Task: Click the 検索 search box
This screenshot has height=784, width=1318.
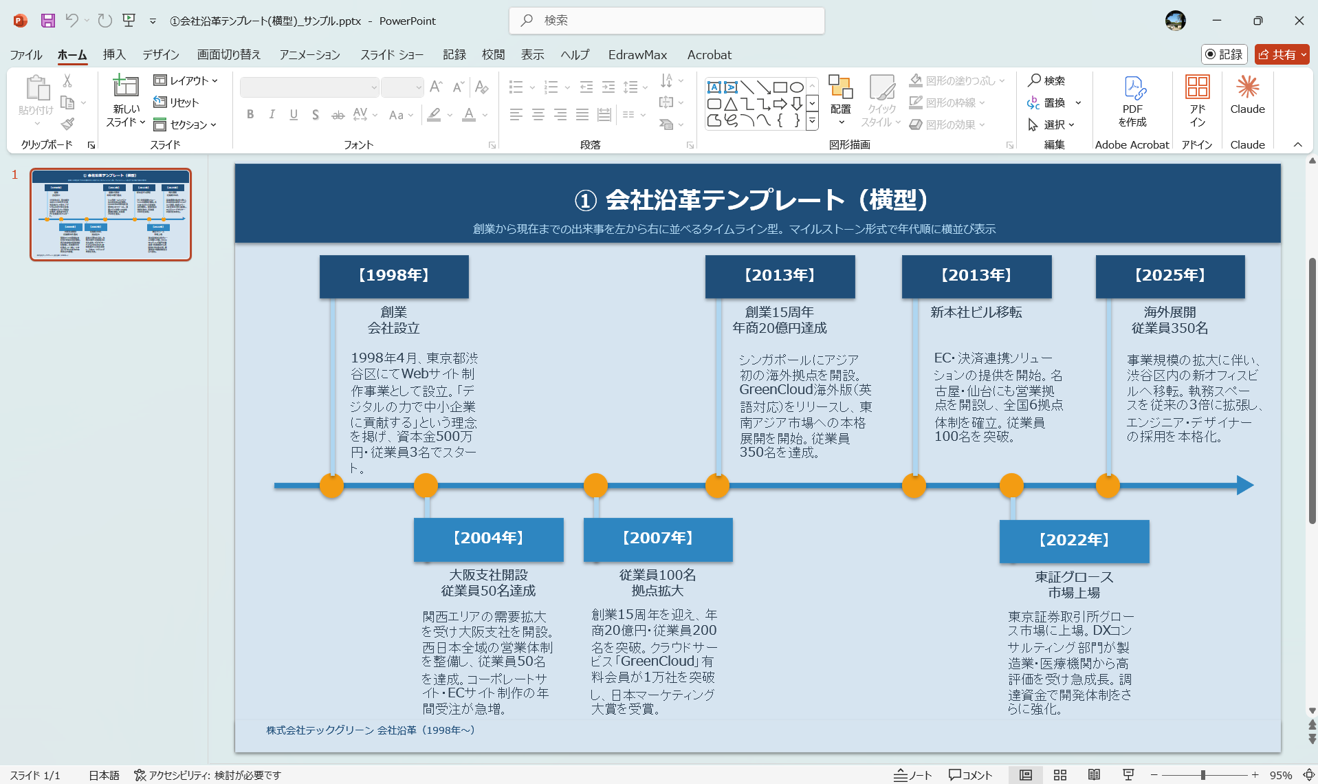Action: tap(667, 21)
